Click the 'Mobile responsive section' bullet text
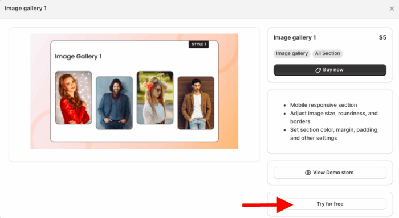Image resolution: width=399 pixels, height=218 pixels. 323,105
